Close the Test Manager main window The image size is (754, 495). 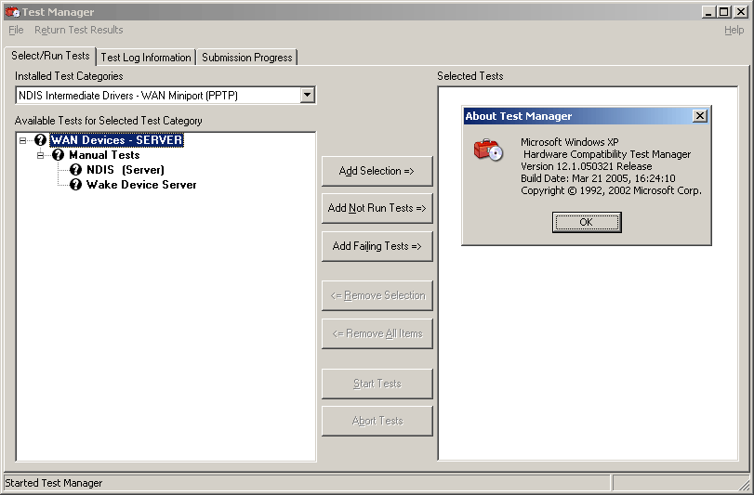(740, 12)
